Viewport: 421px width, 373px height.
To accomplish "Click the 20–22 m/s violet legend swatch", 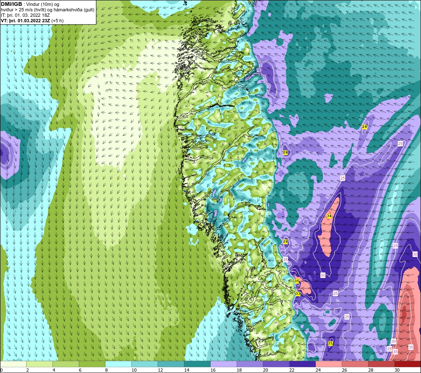I will 276,364.
